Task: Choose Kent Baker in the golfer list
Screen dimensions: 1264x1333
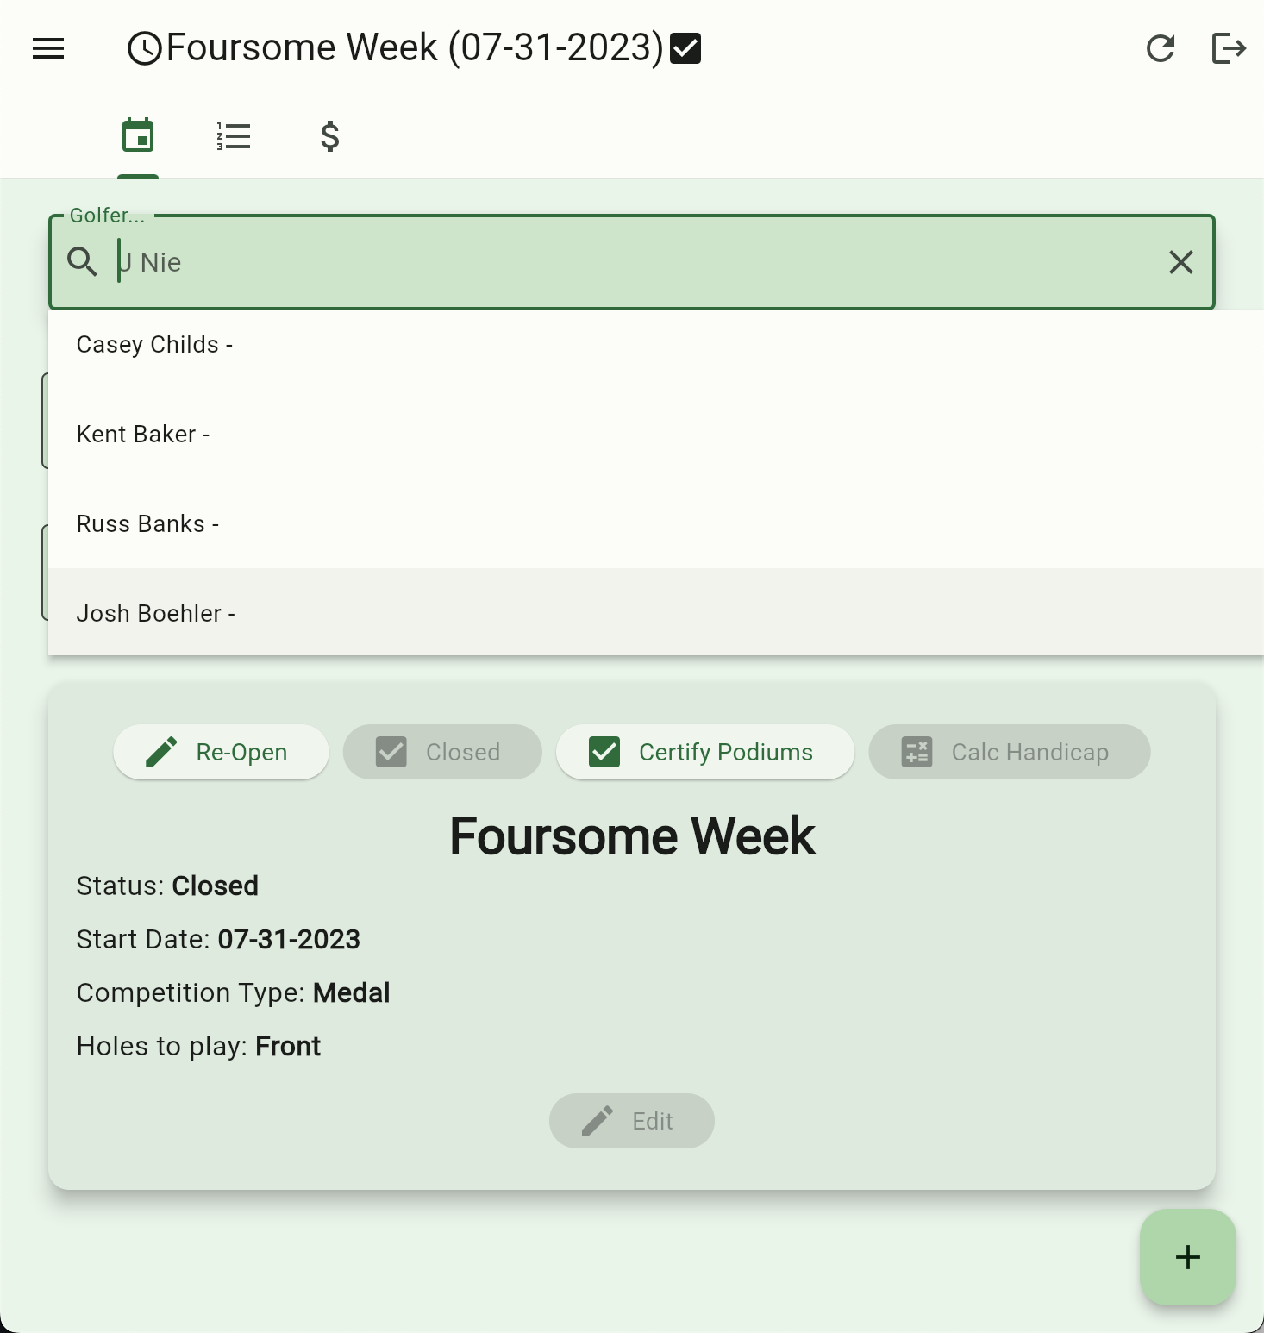Action: [x=143, y=435]
